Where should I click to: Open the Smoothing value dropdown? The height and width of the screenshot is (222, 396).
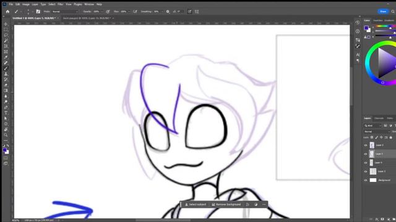click(x=162, y=12)
